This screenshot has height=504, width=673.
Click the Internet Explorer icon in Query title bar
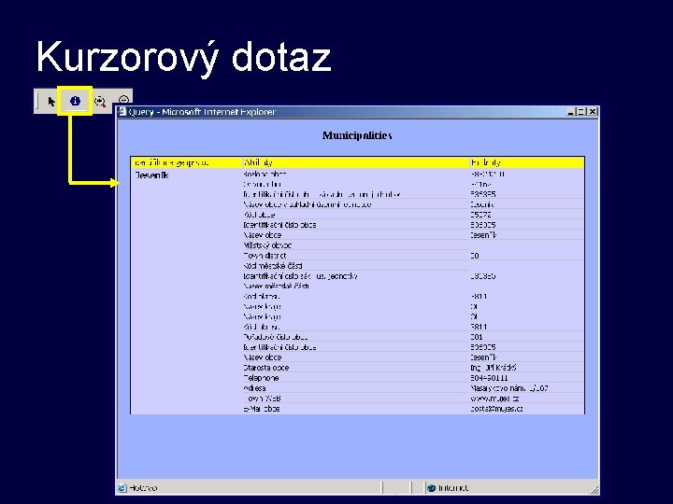pos(122,111)
